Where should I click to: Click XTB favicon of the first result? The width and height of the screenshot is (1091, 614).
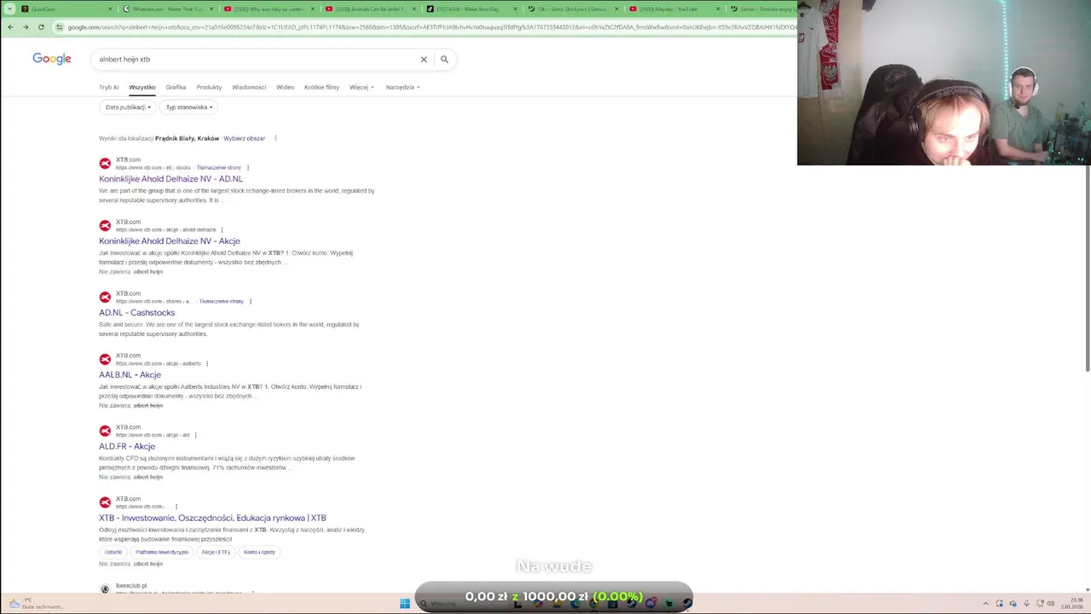coord(105,164)
